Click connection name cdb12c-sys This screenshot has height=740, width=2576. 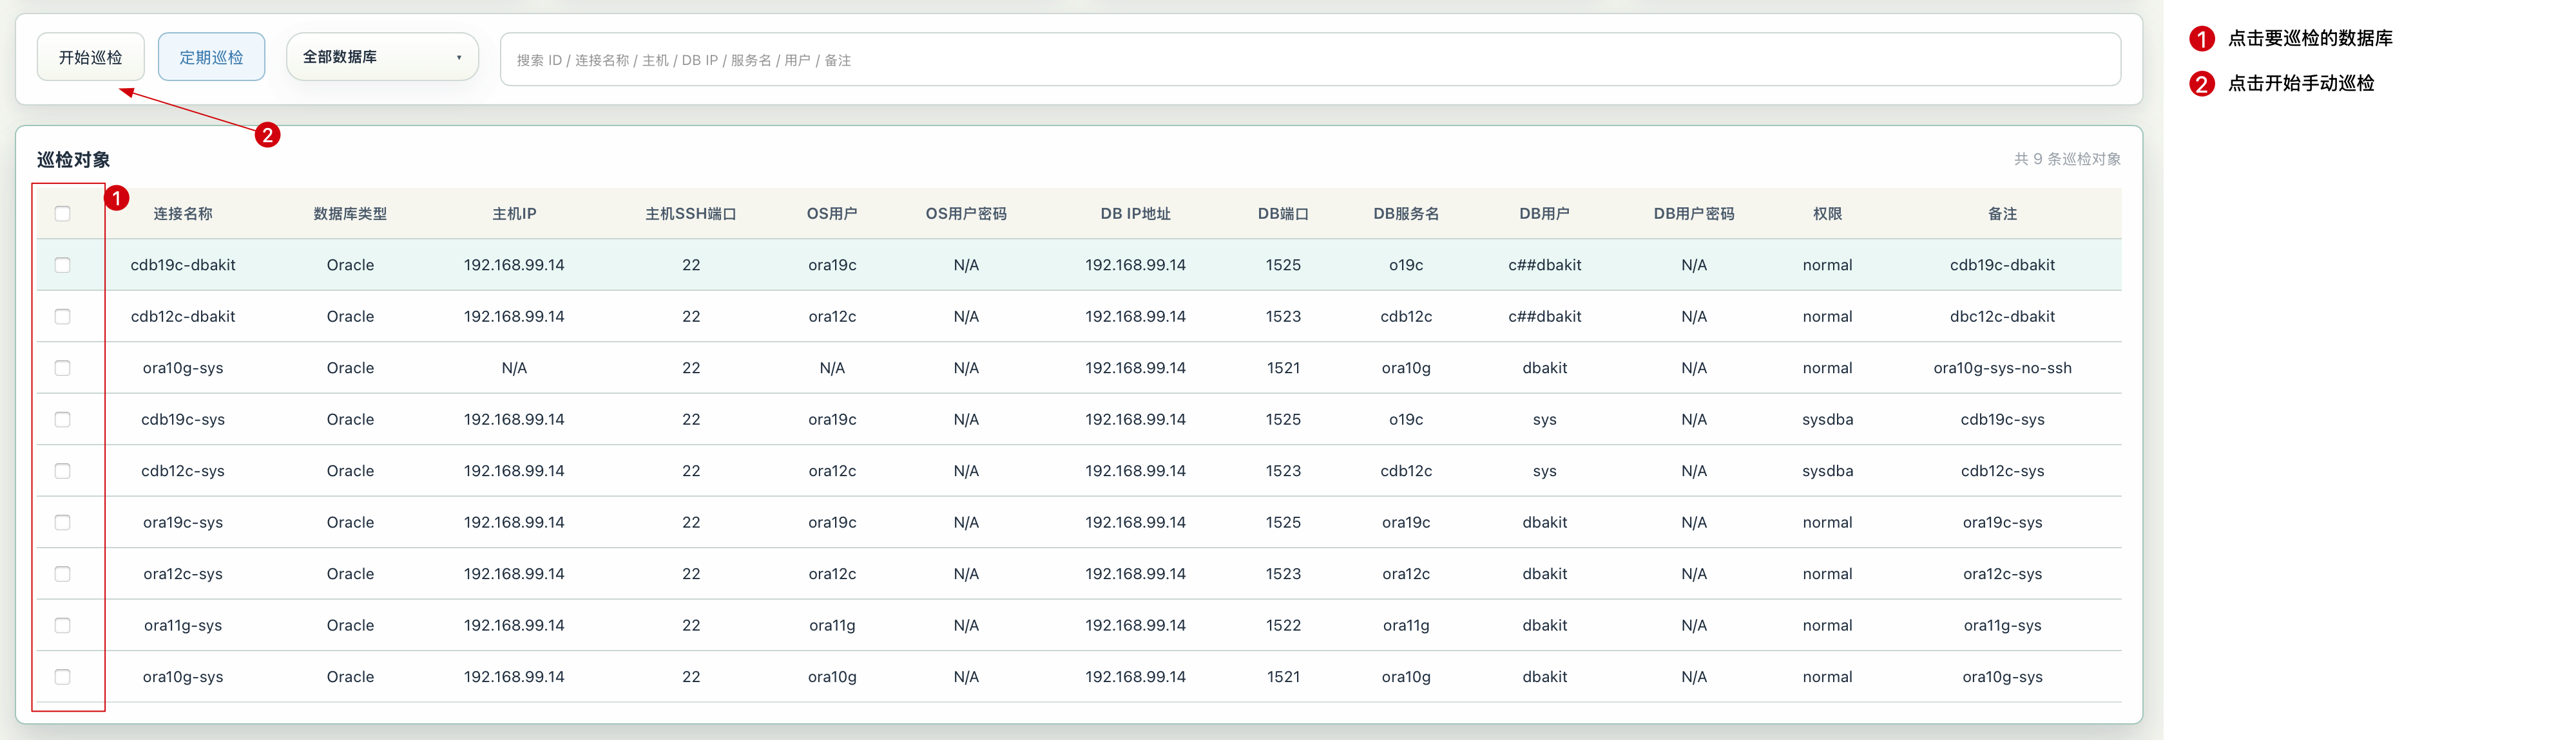click(x=183, y=470)
